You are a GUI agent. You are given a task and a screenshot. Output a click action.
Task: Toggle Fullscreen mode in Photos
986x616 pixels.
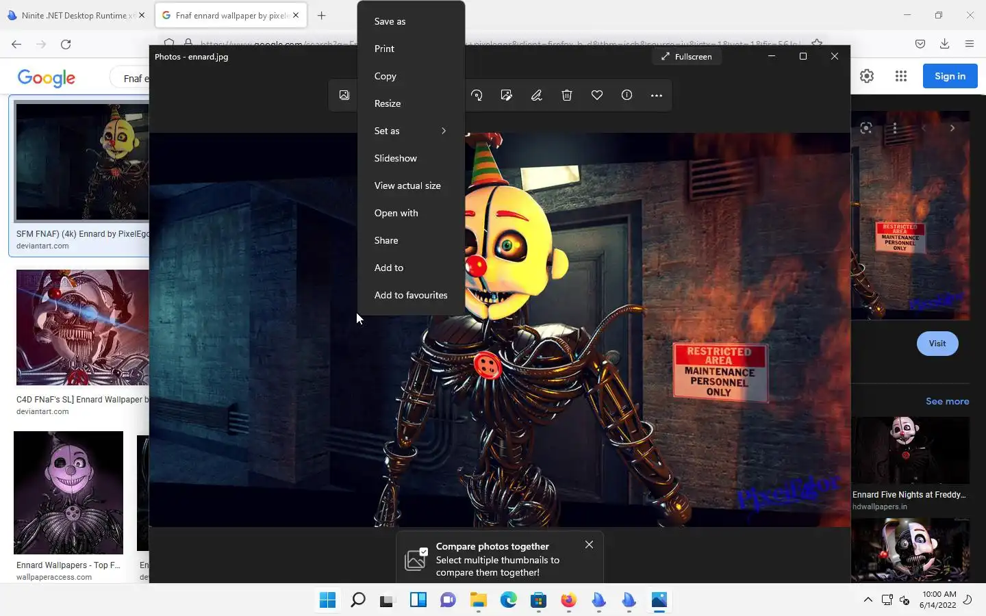(687, 57)
